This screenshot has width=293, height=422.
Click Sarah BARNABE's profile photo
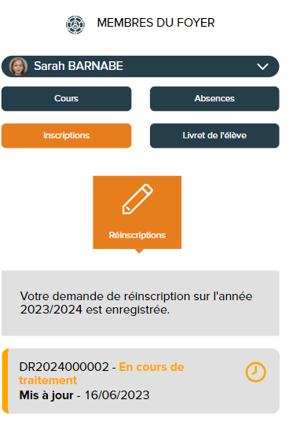18,66
